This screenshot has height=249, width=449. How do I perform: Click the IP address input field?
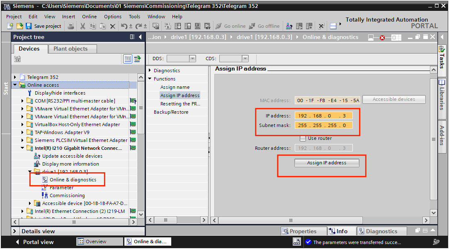click(323, 116)
